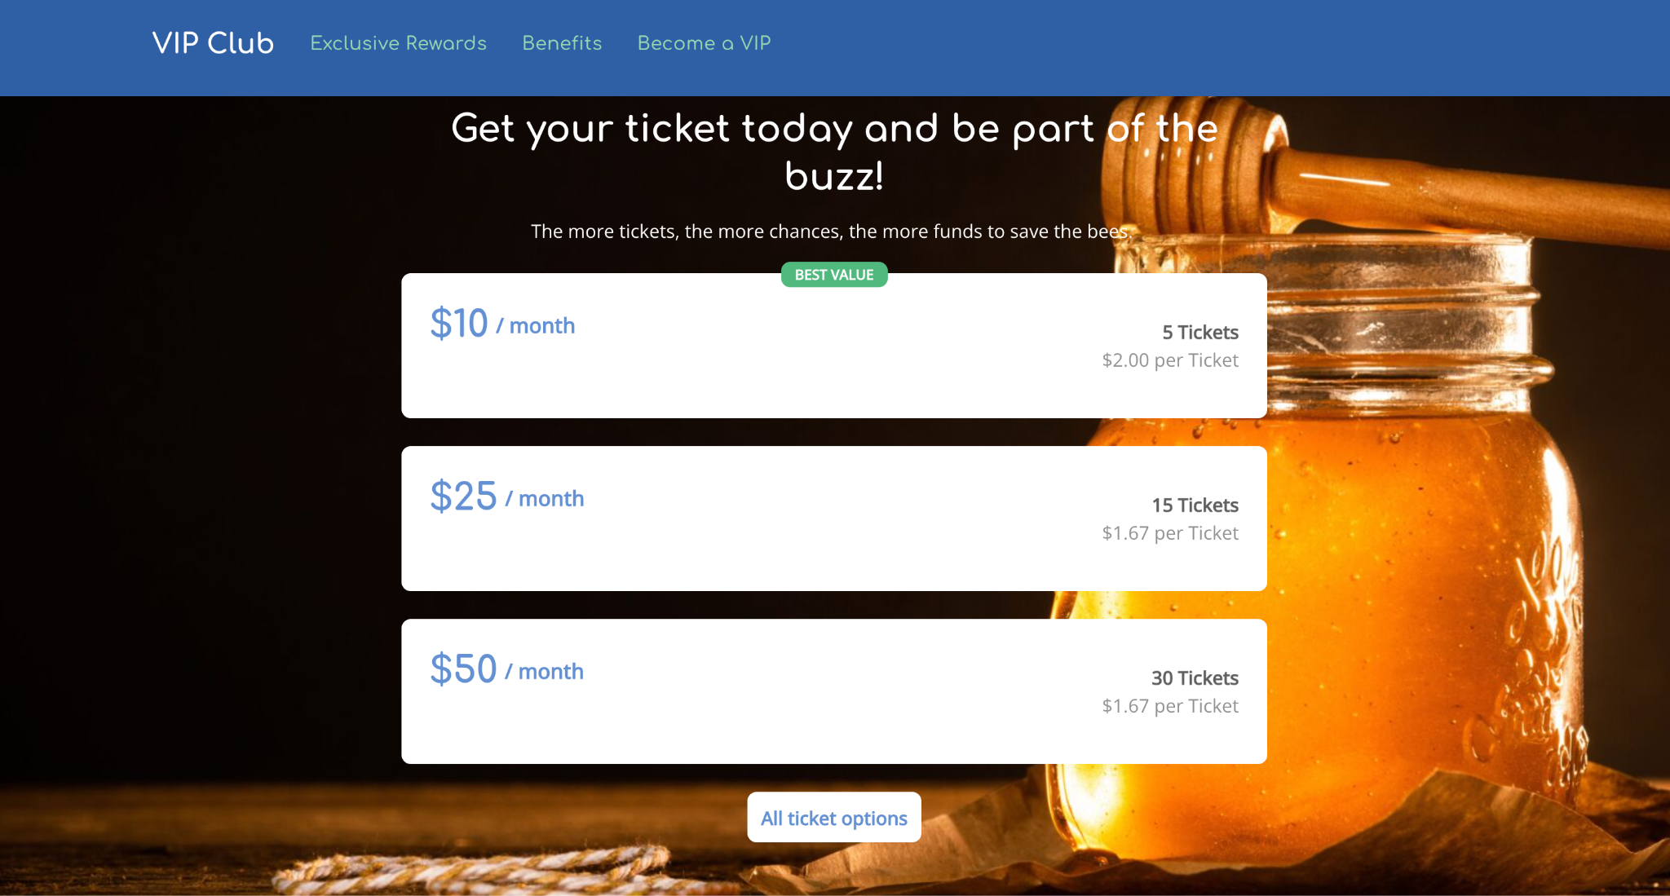Select the $50 / month ticket plan
This screenshot has height=896, width=1670.
[833, 691]
